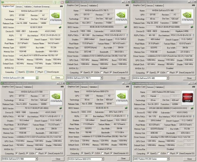Click BIOS save chip icon in GTX 480 window
The image size is (197, 162).
coord(192,27)
